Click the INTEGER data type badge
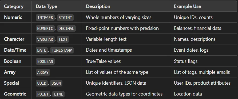The height and width of the screenshot is (99, 238). (45, 18)
